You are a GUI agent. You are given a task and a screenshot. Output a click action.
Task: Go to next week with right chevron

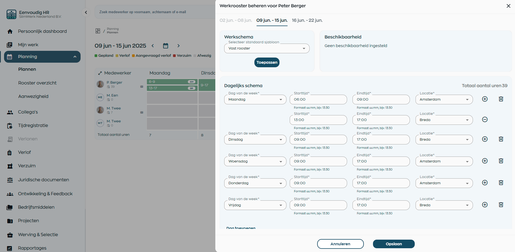pyautogui.click(x=178, y=46)
